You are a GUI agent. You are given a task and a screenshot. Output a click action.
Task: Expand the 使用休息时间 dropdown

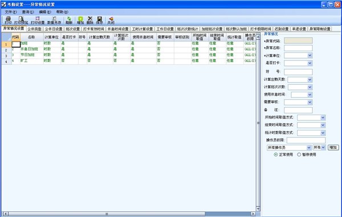coord(310,95)
